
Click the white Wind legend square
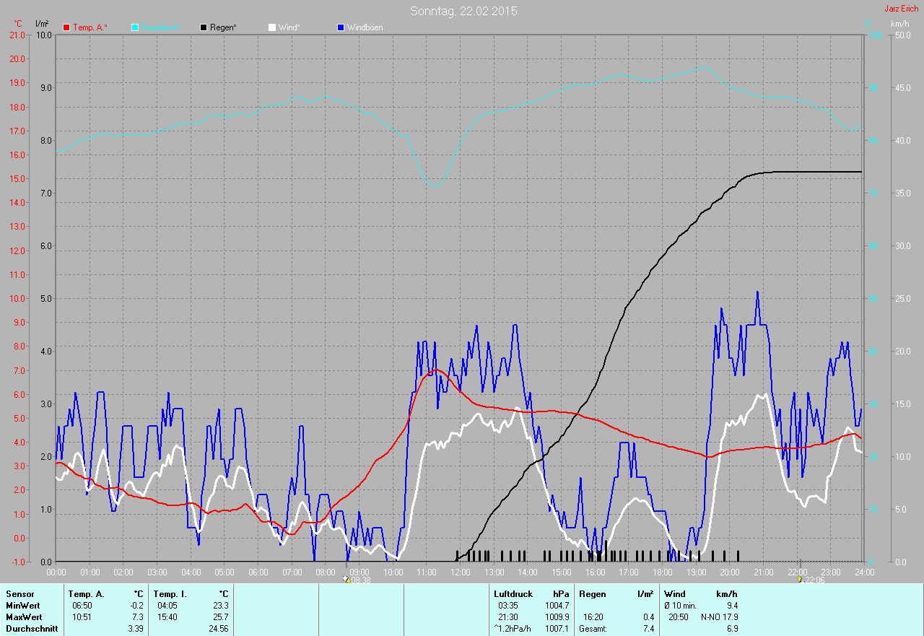coord(272,27)
